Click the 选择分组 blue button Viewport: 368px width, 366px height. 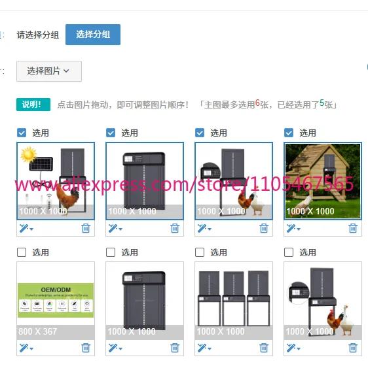tap(93, 35)
